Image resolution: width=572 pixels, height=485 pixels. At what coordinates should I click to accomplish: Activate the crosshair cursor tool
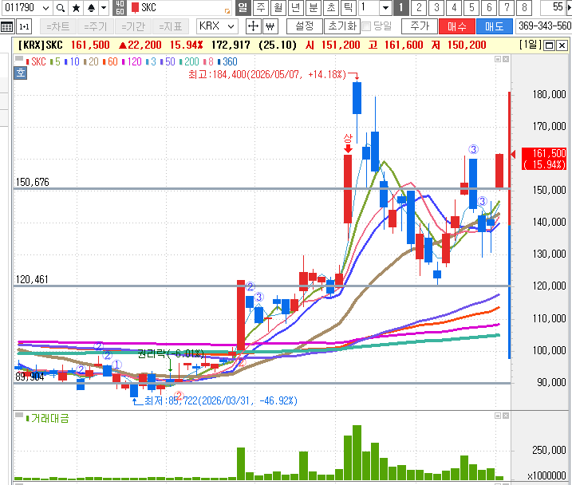(253, 26)
